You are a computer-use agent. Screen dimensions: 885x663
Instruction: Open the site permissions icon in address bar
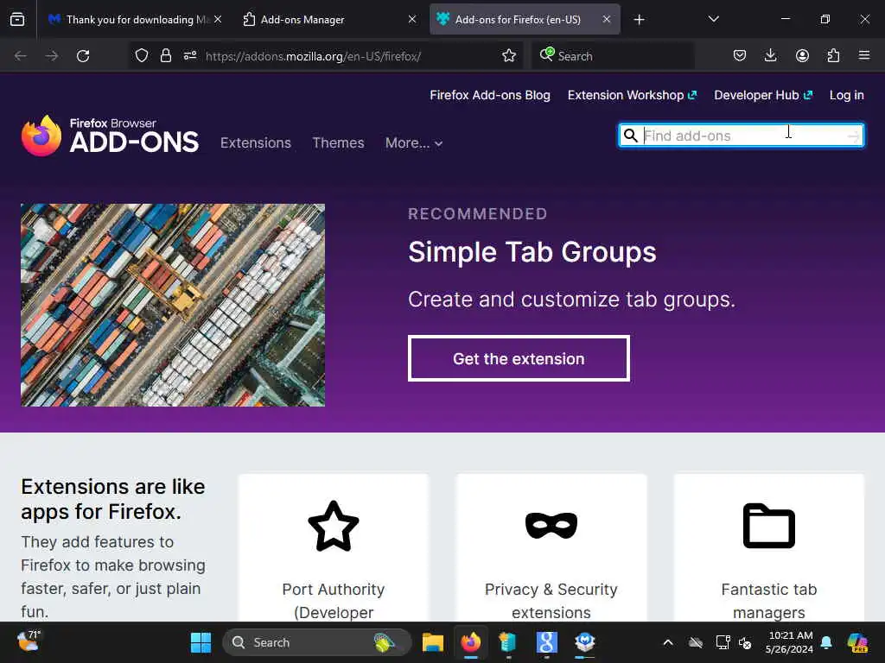pyautogui.click(x=189, y=55)
